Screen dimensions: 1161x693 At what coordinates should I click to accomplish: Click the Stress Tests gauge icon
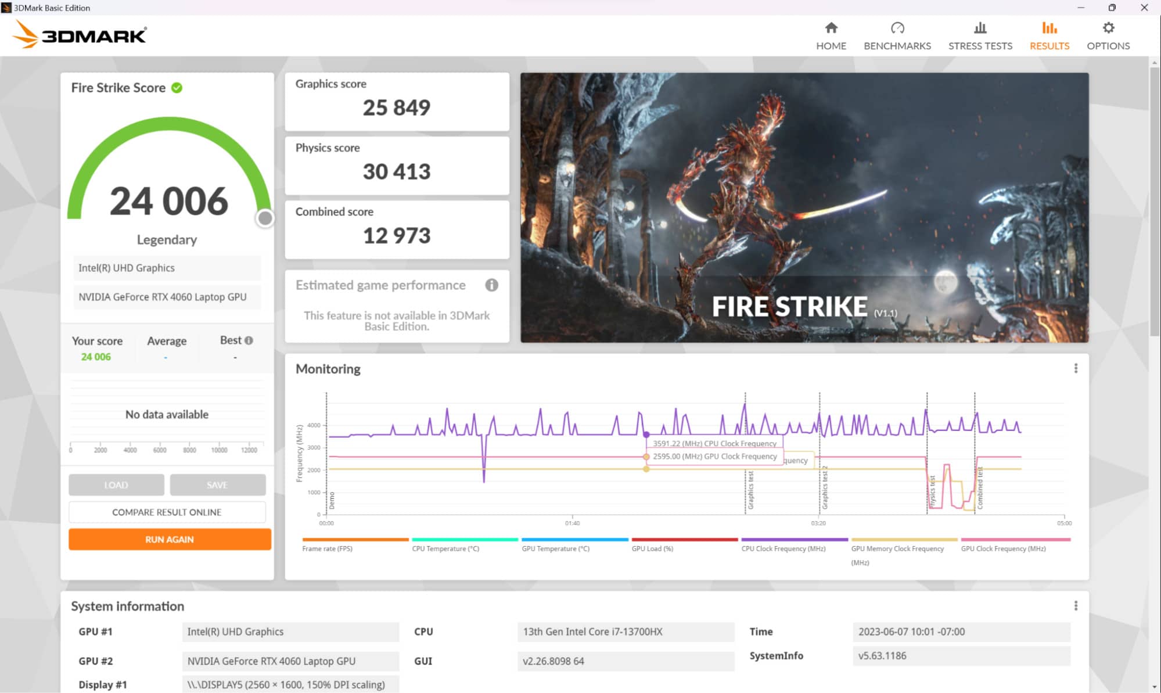point(980,27)
